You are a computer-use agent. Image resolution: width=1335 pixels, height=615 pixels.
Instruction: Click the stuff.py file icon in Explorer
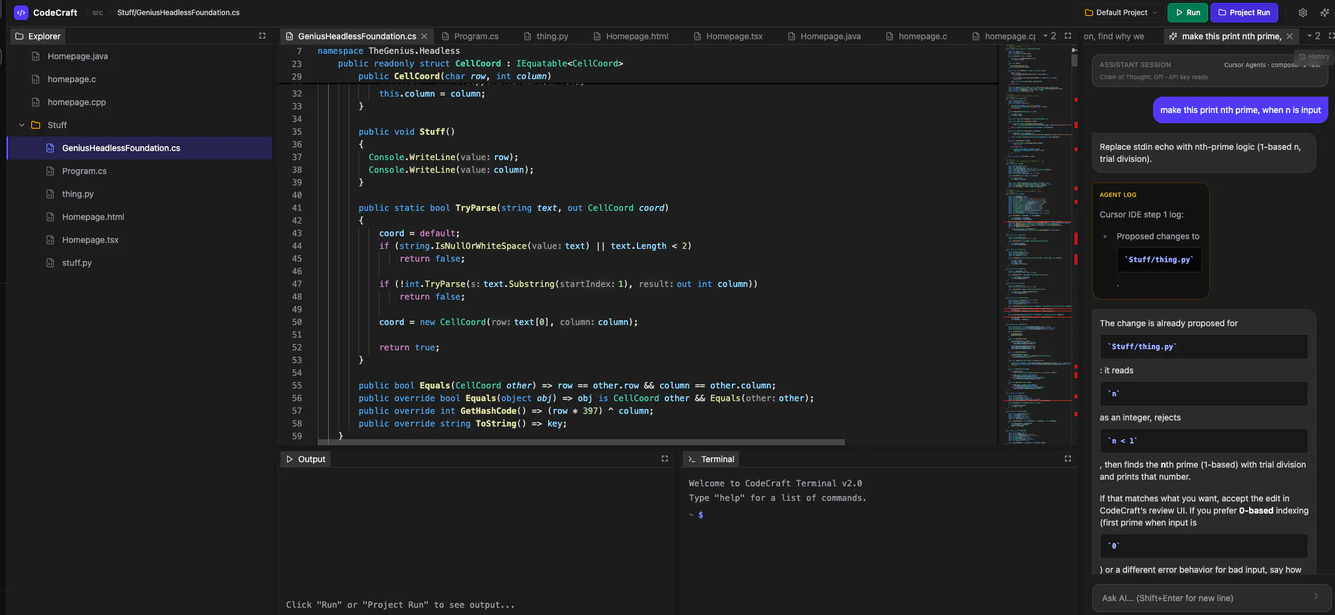[x=50, y=263]
